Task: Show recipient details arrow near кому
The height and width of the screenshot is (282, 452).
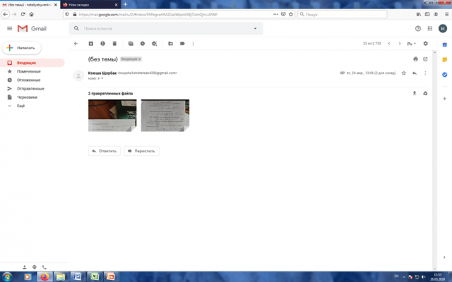Action: [102, 78]
